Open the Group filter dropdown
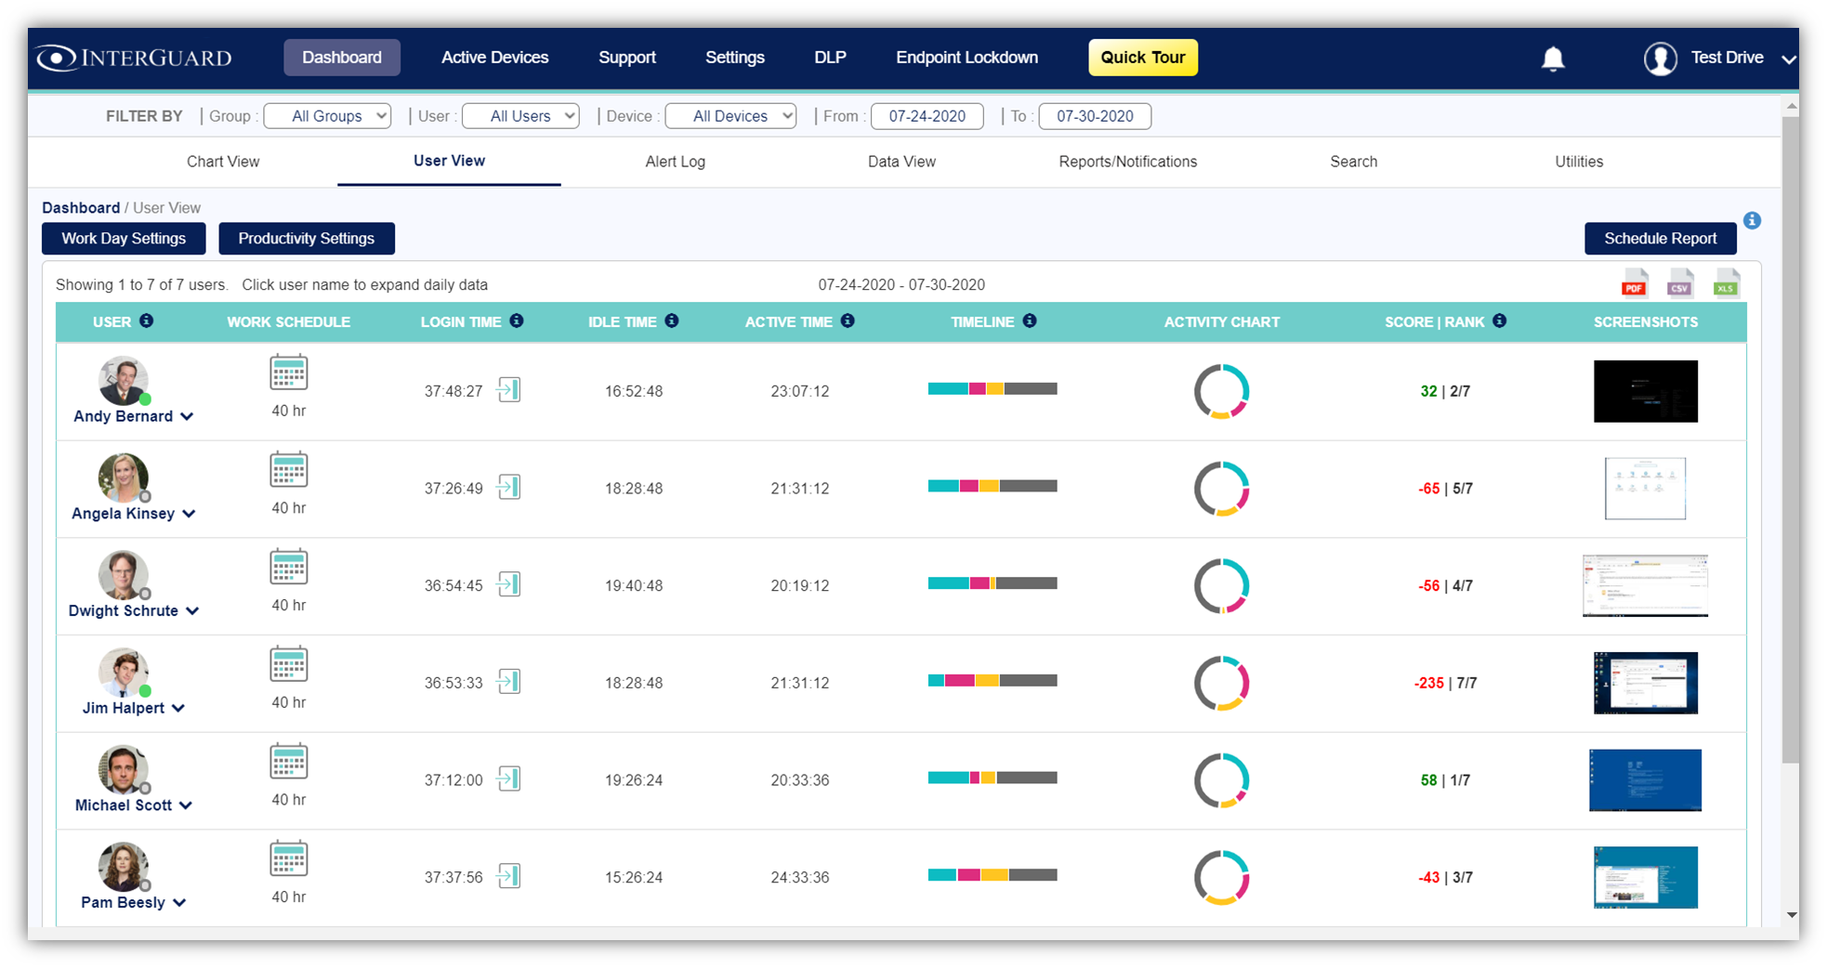The height and width of the screenshot is (968, 1827). (x=327, y=116)
